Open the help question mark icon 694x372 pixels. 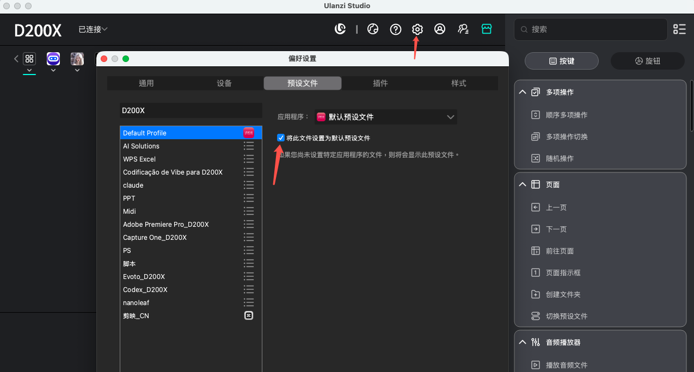396,29
